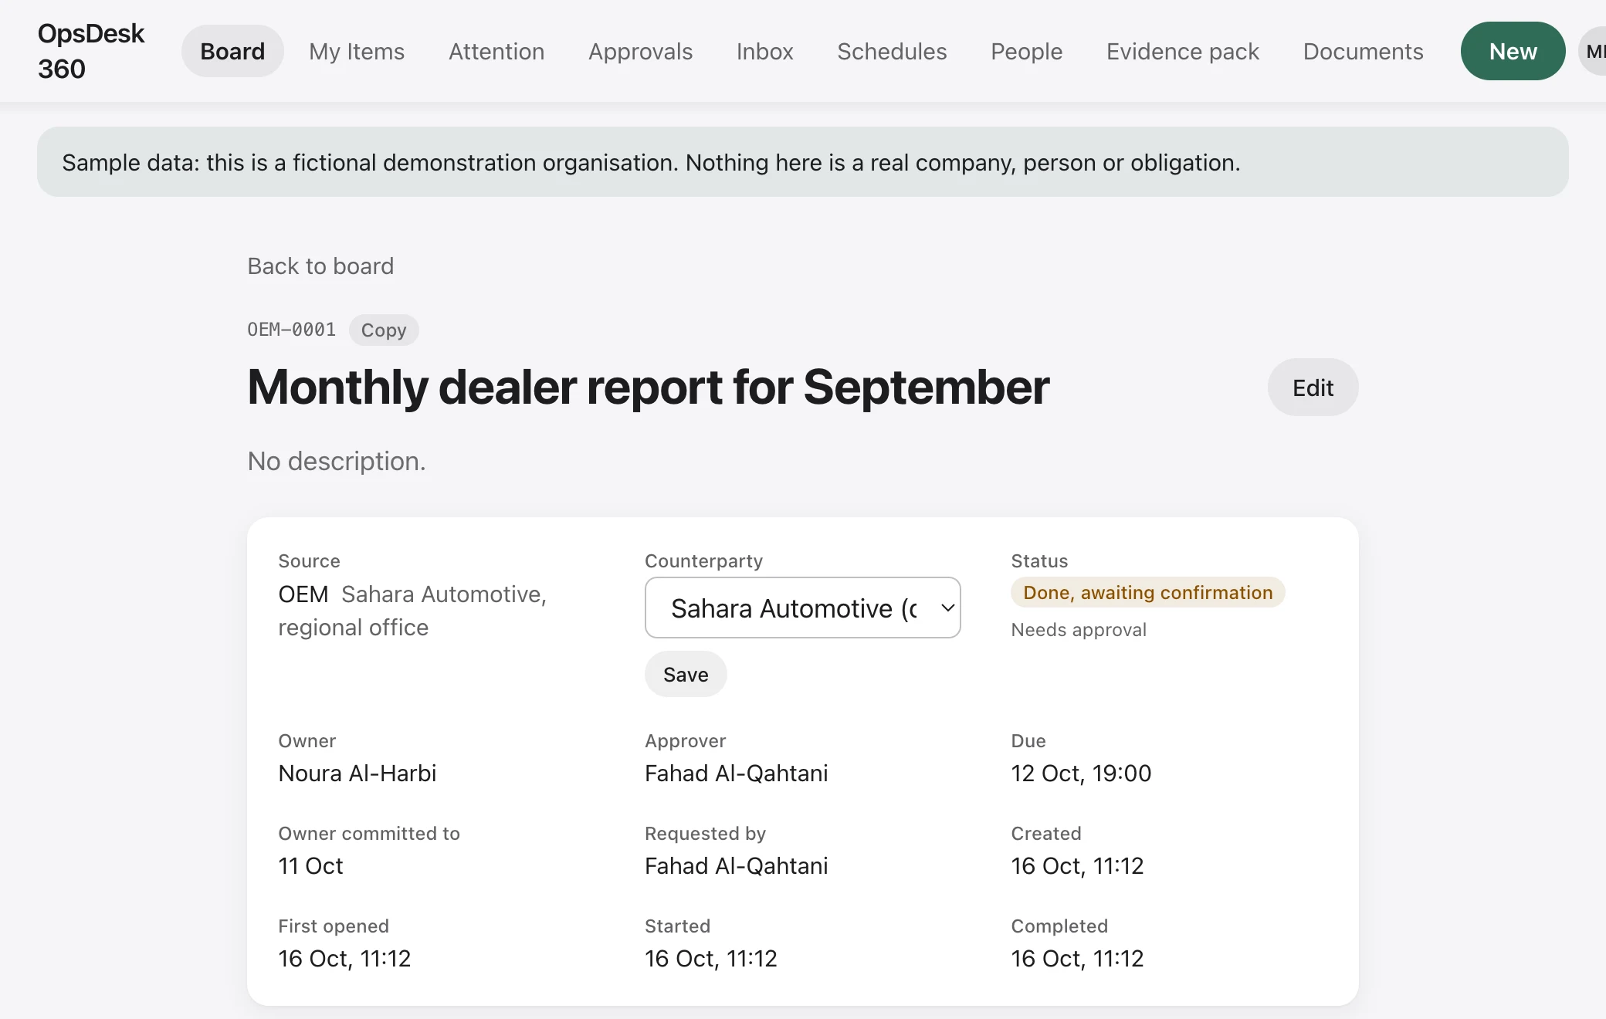Viewport: 1606px width, 1019px height.
Task: Click the 'Monthly dealer report for September' title
Action: (x=648, y=387)
